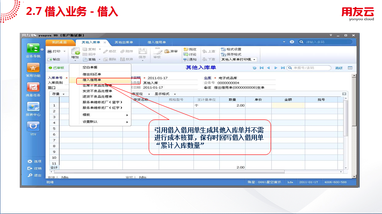Image resolution: width=382 pixels, height=214 pixels.
Task: Open the tab-list dropdown arrow left of help
Action: click(x=284, y=42)
